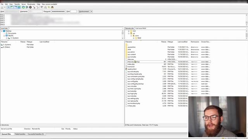248x139 pixels.
Task: Click the Password input field
Action: click(58, 12)
